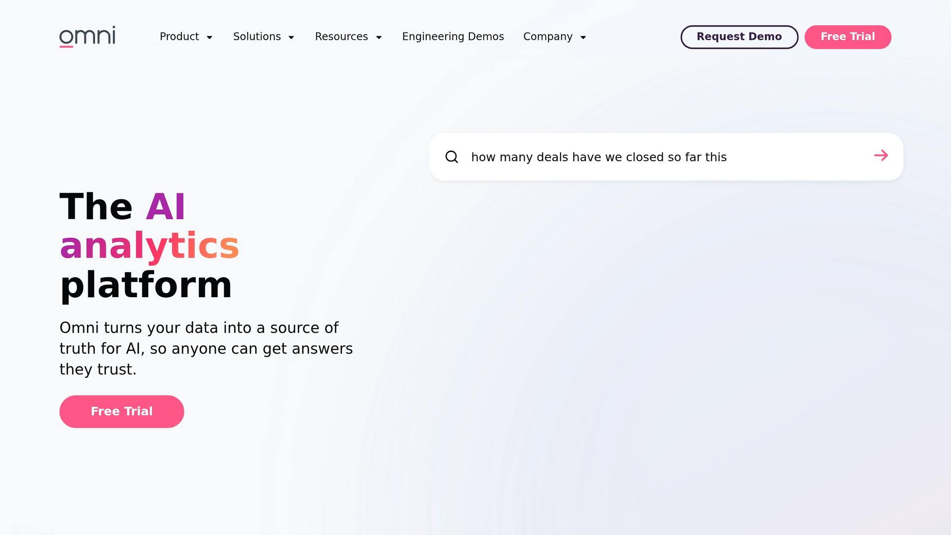
Task: Expand the Solutions dropdown arrow
Action: tap(291, 38)
